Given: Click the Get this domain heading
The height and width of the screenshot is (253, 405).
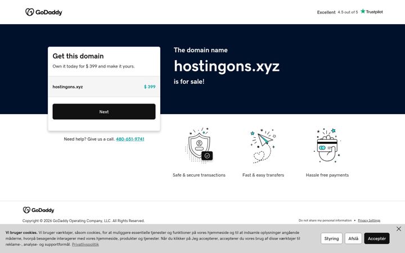Looking at the screenshot, I should (78, 56).
